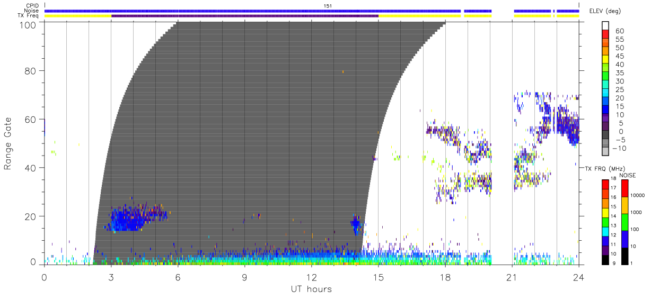This screenshot has width=651, height=300.
Task: Select the 'CPID' row label
Action: (x=32, y=6)
